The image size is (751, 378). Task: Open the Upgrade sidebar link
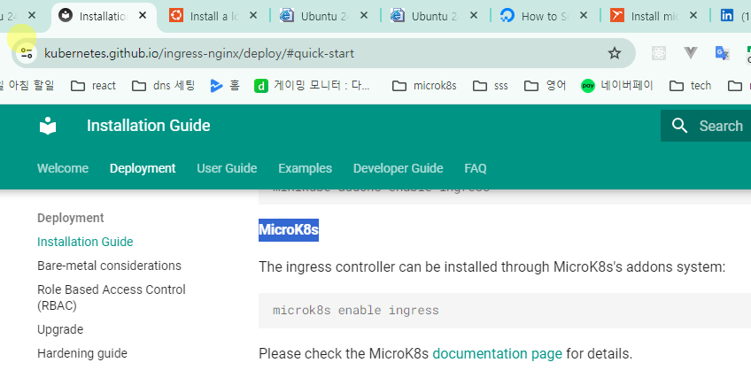60,329
